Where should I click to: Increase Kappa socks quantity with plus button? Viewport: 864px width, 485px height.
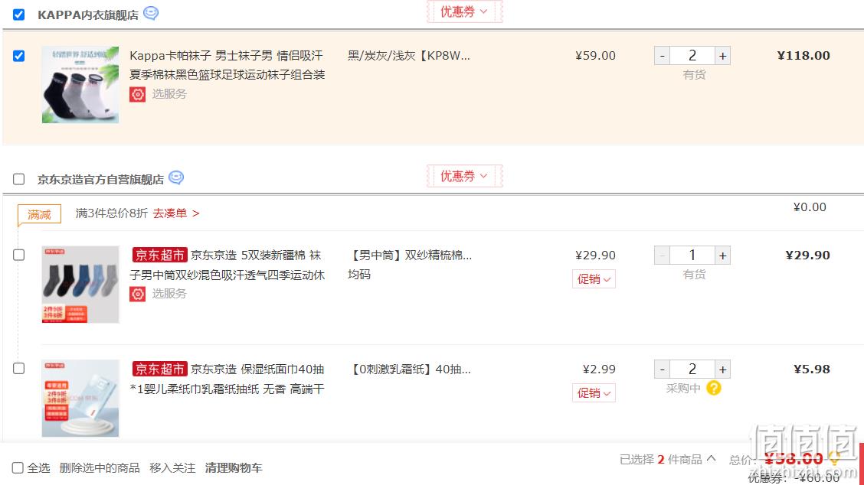(x=722, y=56)
